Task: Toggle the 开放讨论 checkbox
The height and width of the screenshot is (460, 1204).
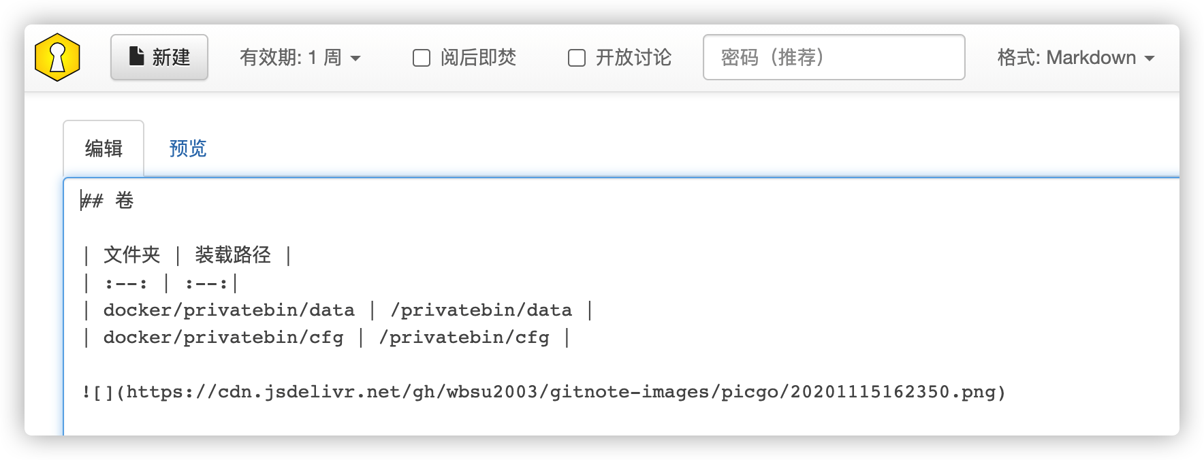Action: pos(577,58)
